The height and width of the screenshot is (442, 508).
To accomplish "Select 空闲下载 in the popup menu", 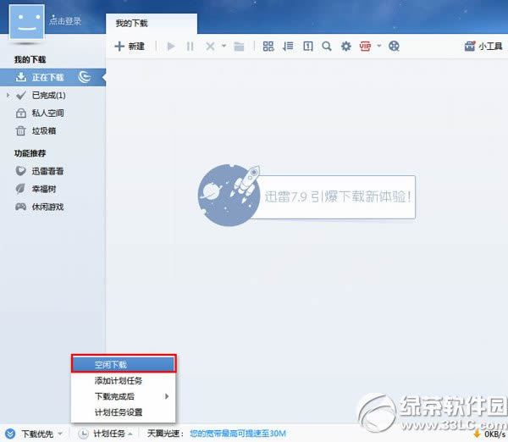I will tap(124, 364).
